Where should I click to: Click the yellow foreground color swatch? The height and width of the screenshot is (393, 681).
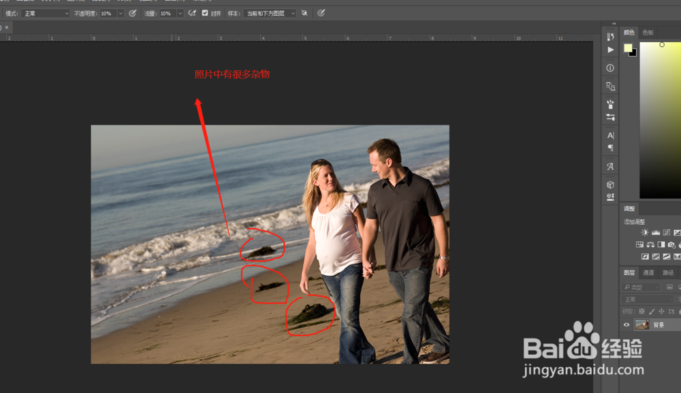pos(628,48)
